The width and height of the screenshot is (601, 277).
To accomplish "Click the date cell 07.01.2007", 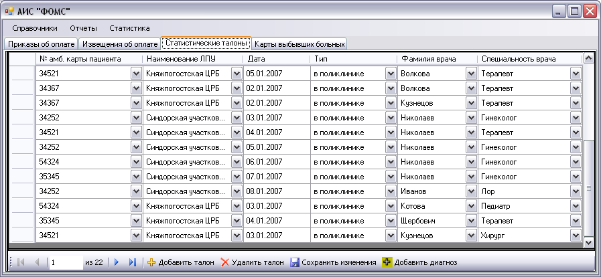I will pyautogui.click(x=276, y=177).
